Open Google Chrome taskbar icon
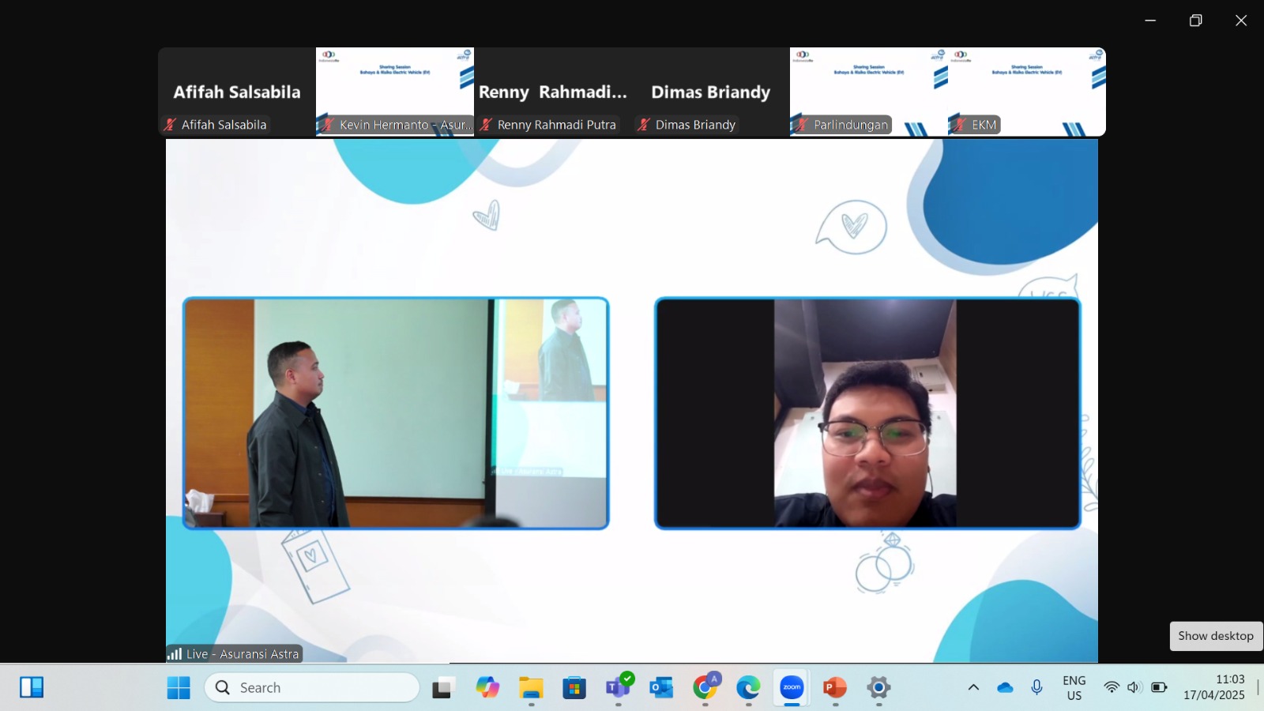The height and width of the screenshot is (711, 1264). coord(705,687)
